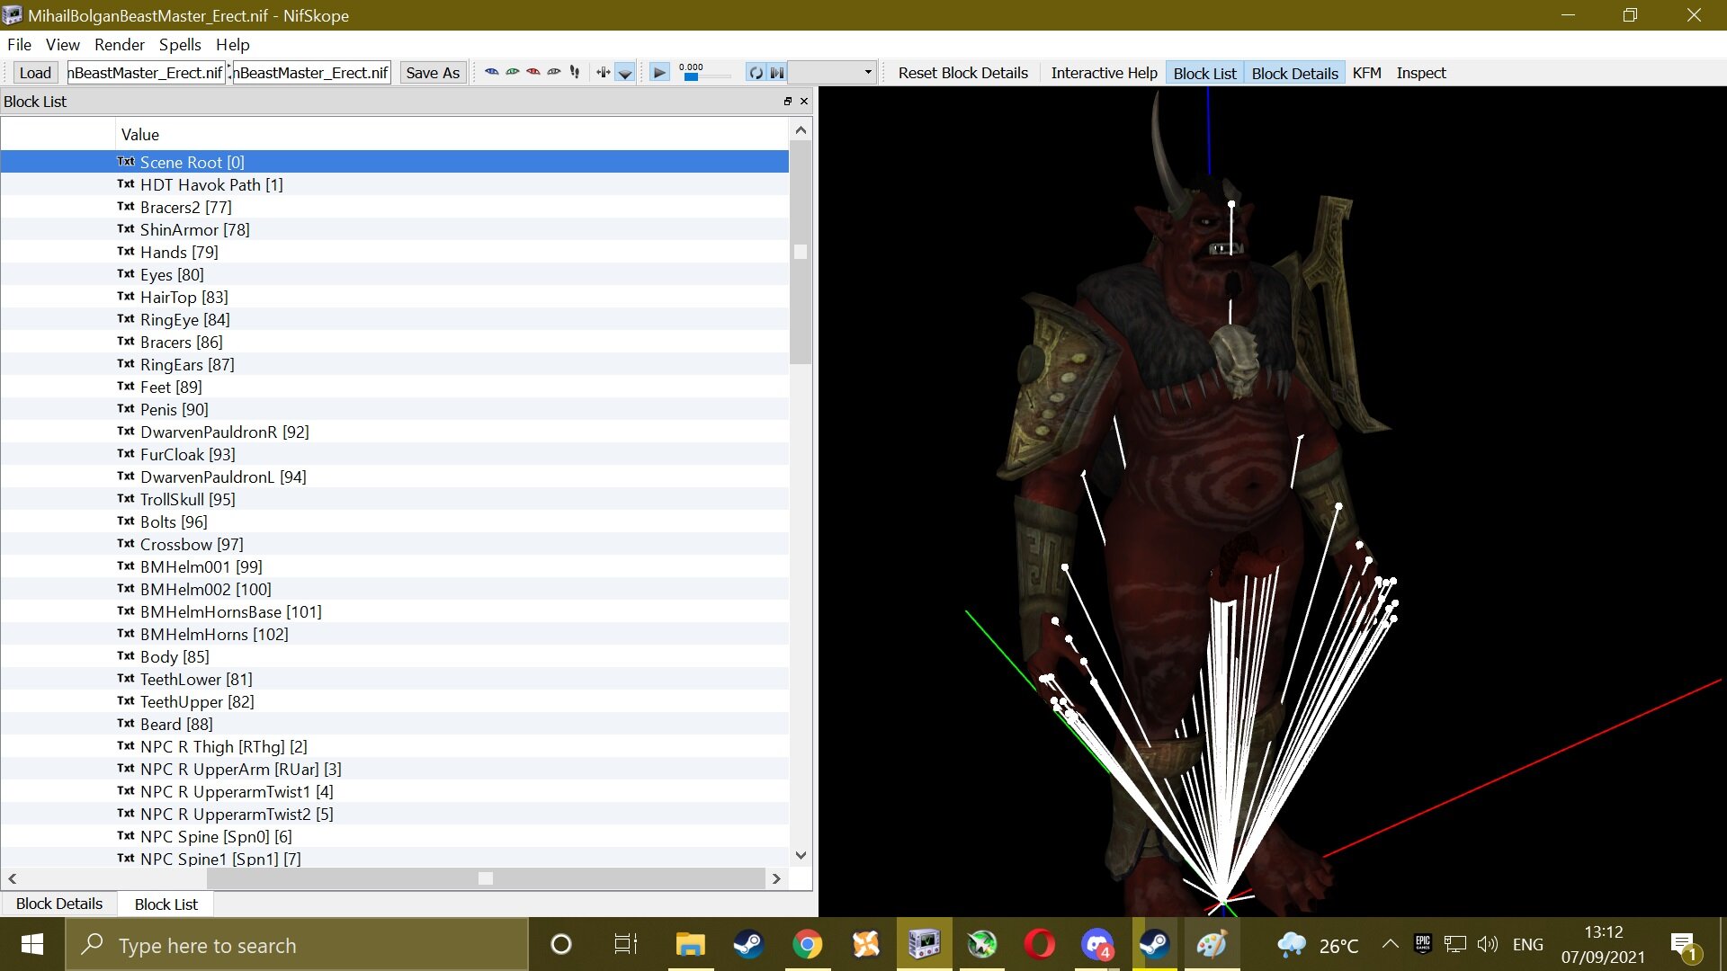
Task: Click the Txt icon beside Beard [88]
Action: [126, 724]
